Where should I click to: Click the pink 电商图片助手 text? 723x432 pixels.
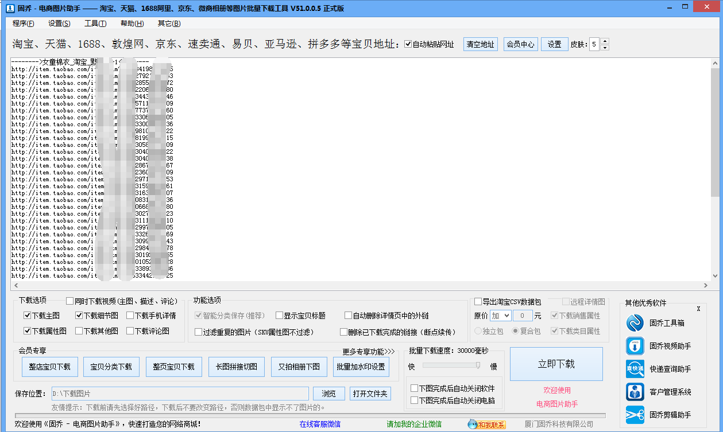(557, 404)
